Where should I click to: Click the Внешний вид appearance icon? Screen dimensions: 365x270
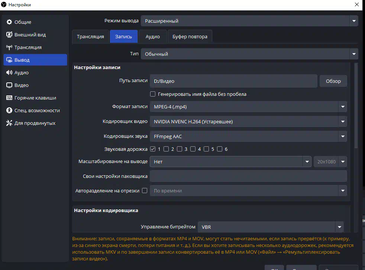coord(9,35)
